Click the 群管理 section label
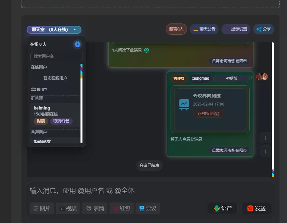The height and width of the screenshot is (223, 287). tap(37, 98)
